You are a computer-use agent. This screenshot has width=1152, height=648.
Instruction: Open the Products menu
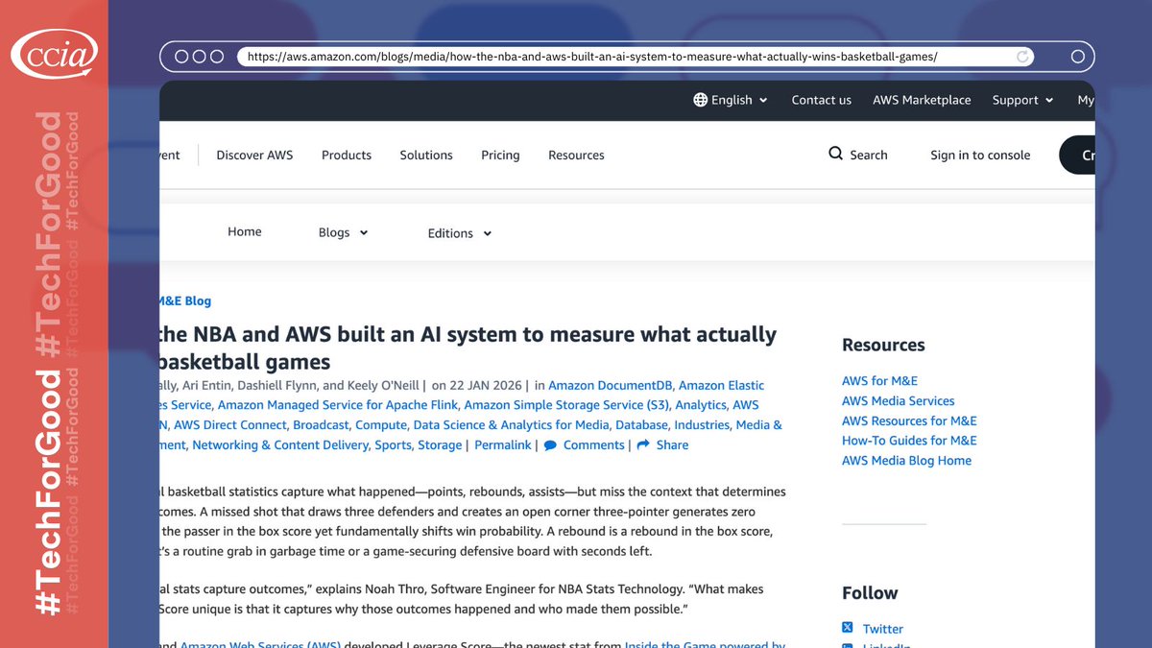[x=347, y=155]
